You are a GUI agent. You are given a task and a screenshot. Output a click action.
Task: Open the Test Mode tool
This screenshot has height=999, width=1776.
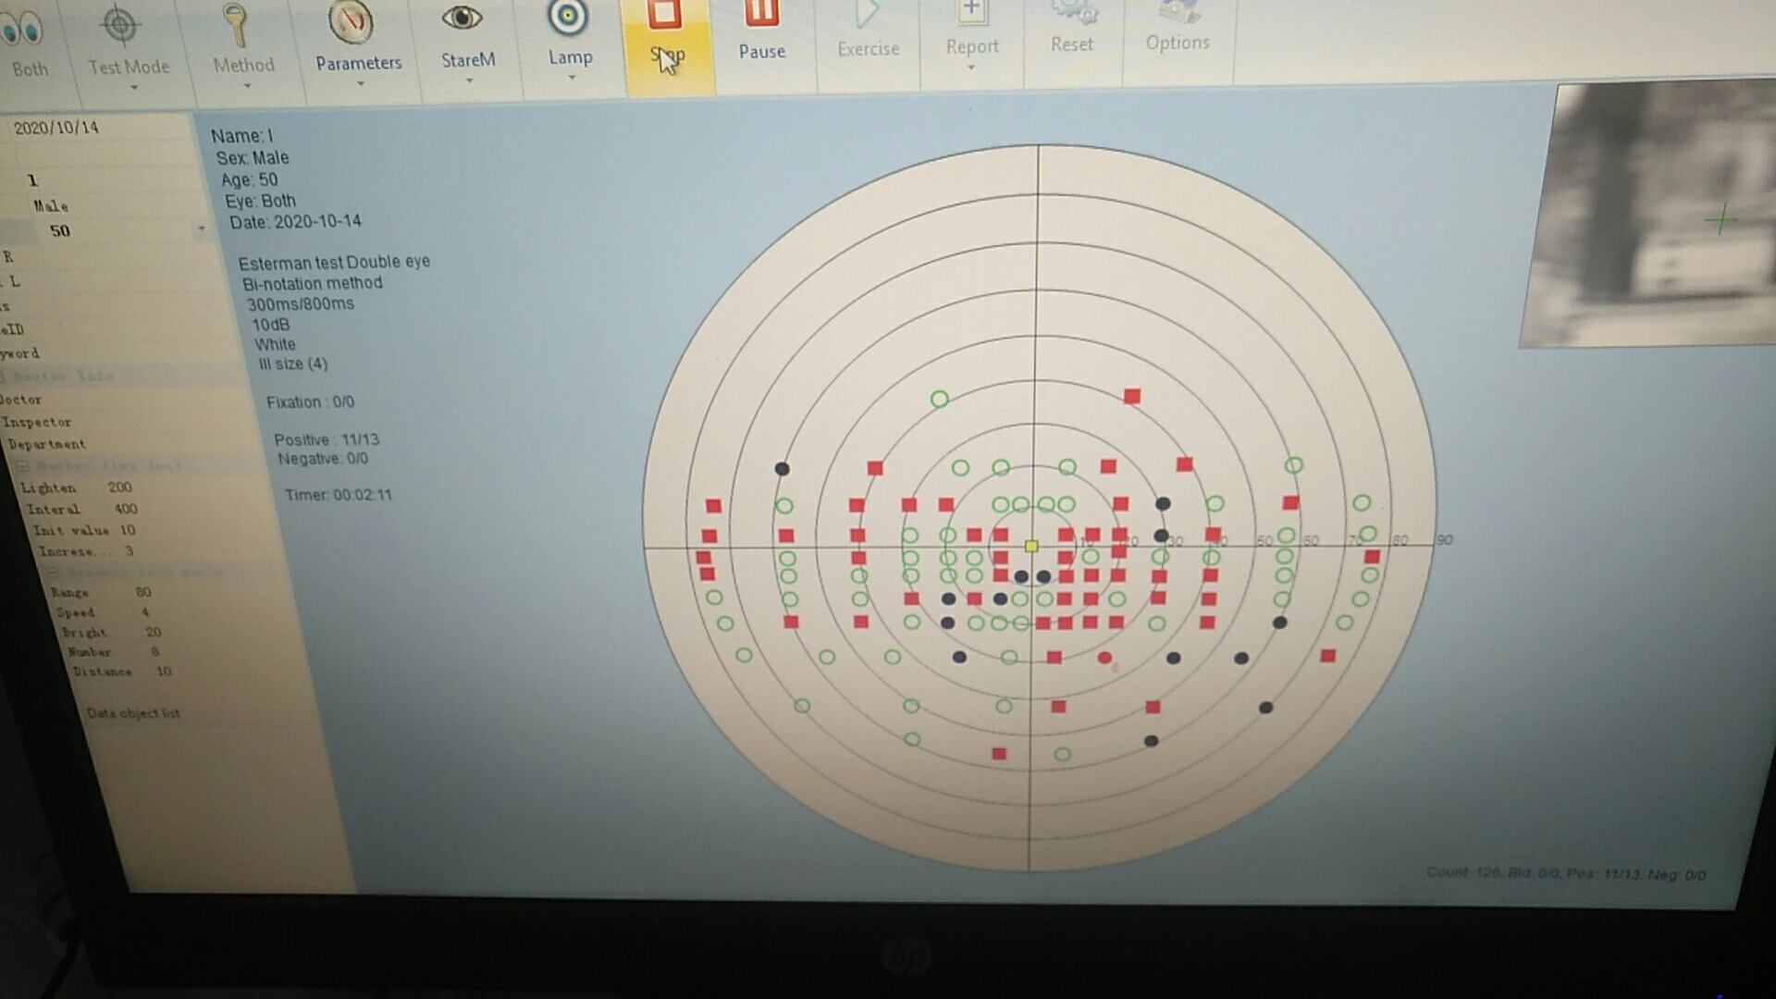coord(119,26)
